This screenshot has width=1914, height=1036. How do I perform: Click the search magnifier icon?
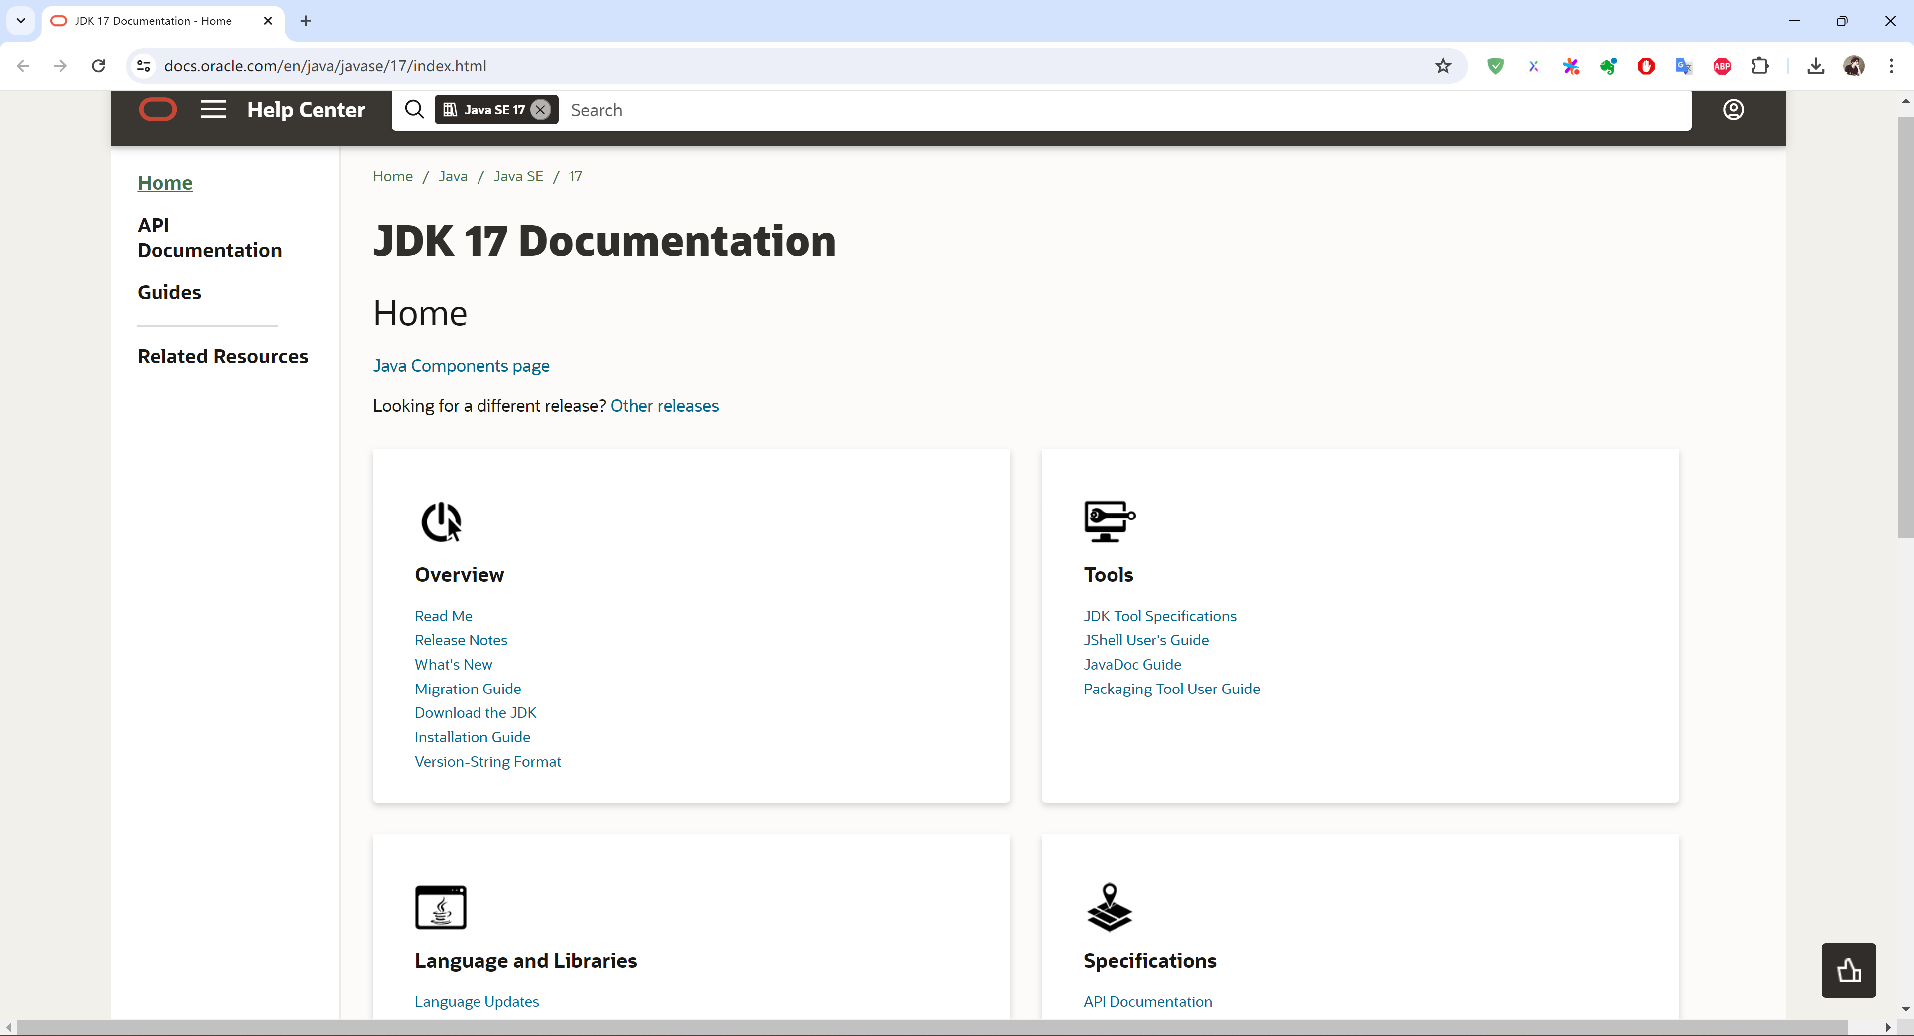[414, 109]
